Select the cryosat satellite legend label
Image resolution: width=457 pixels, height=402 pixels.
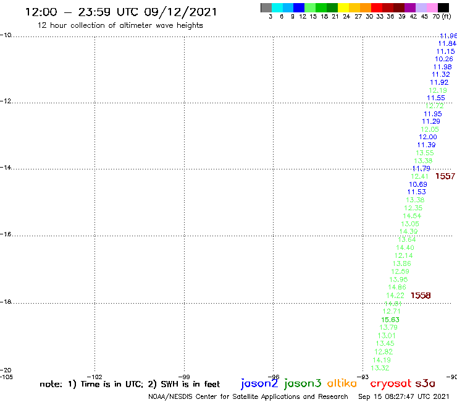point(390,383)
